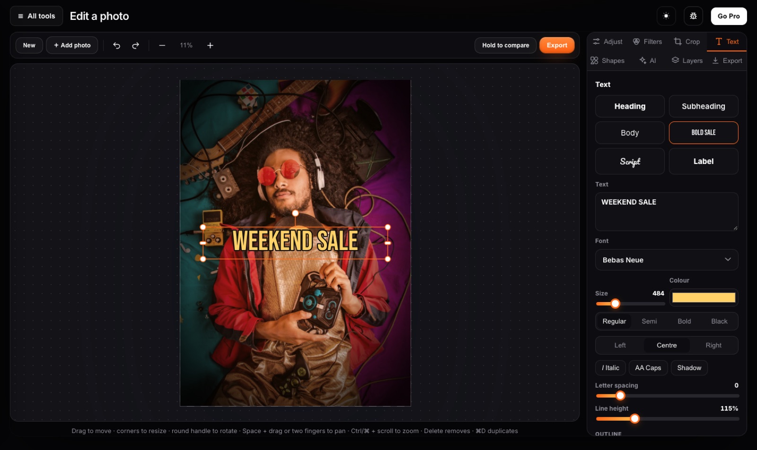Zoom in with the plus icon
757x450 pixels.
(x=210, y=45)
